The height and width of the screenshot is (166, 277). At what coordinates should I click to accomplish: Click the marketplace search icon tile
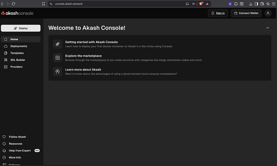coord(58,58)
